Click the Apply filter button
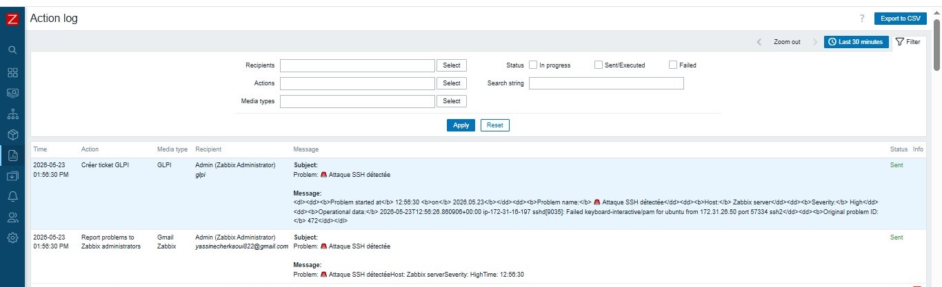The width and height of the screenshot is (942, 287). [x=461, y=125]
